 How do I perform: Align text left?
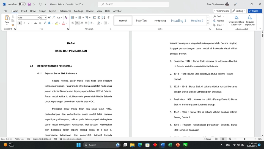(x=73, y=23)
